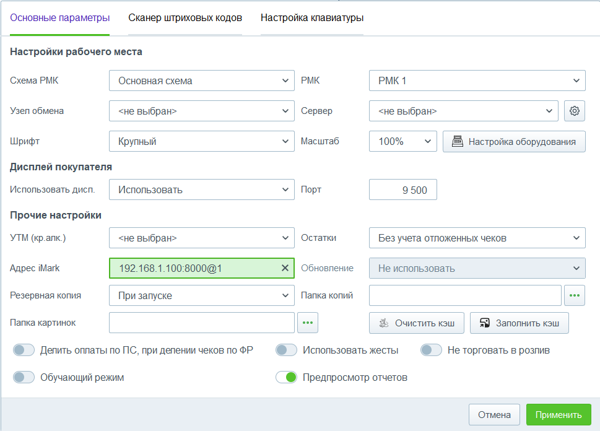Open the Остатки dropdown list
This screenshot has width=600, height=431.
[477, 238]
